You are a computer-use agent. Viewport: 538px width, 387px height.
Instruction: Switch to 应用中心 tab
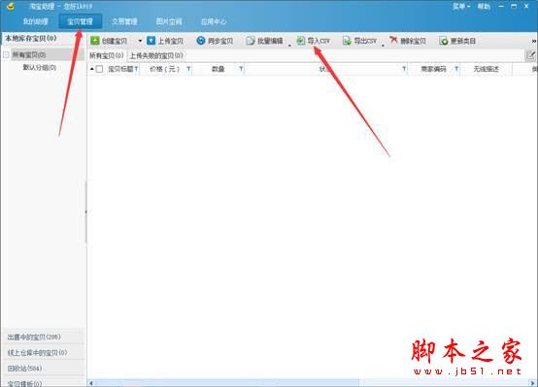(x=214, y=21)
